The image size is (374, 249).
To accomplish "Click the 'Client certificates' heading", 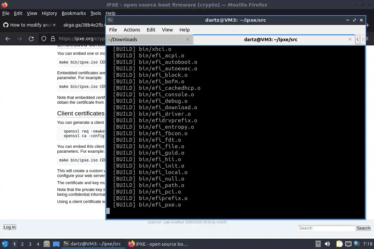I will [x=81, y=113].
